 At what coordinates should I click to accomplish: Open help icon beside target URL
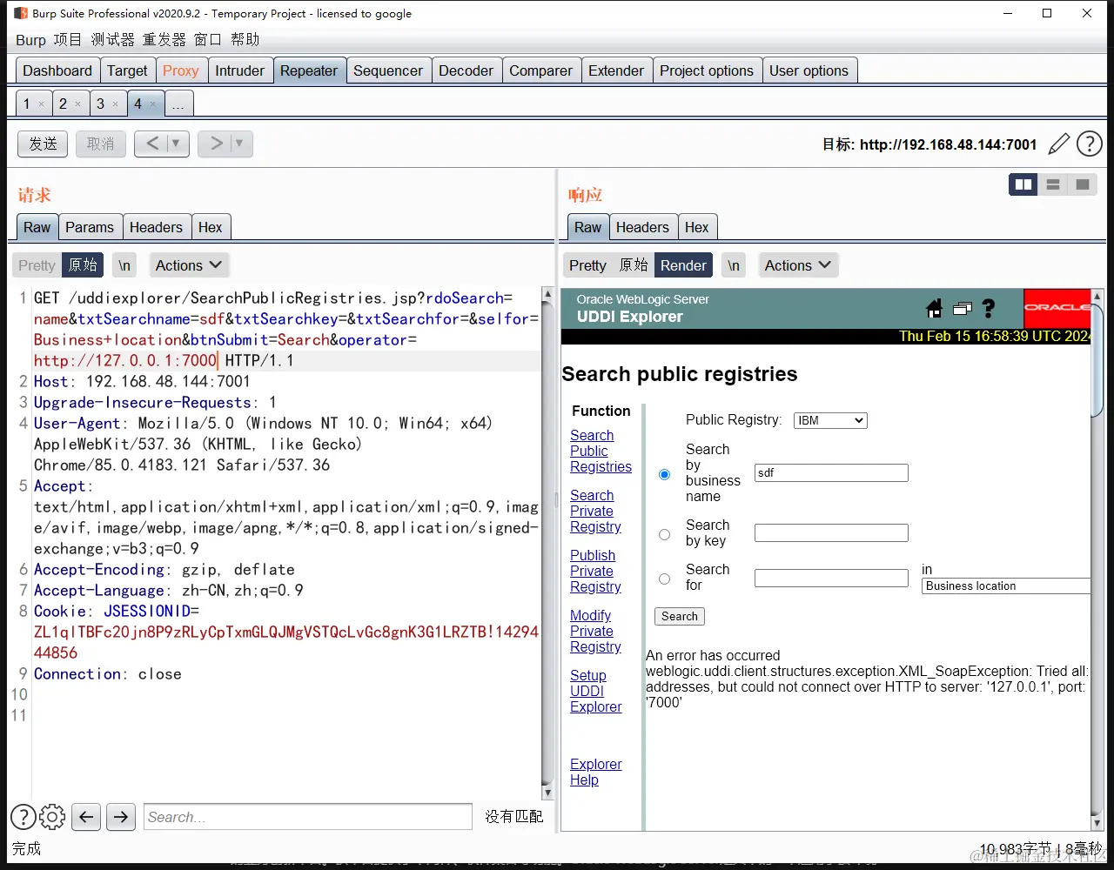[1090, 144]
